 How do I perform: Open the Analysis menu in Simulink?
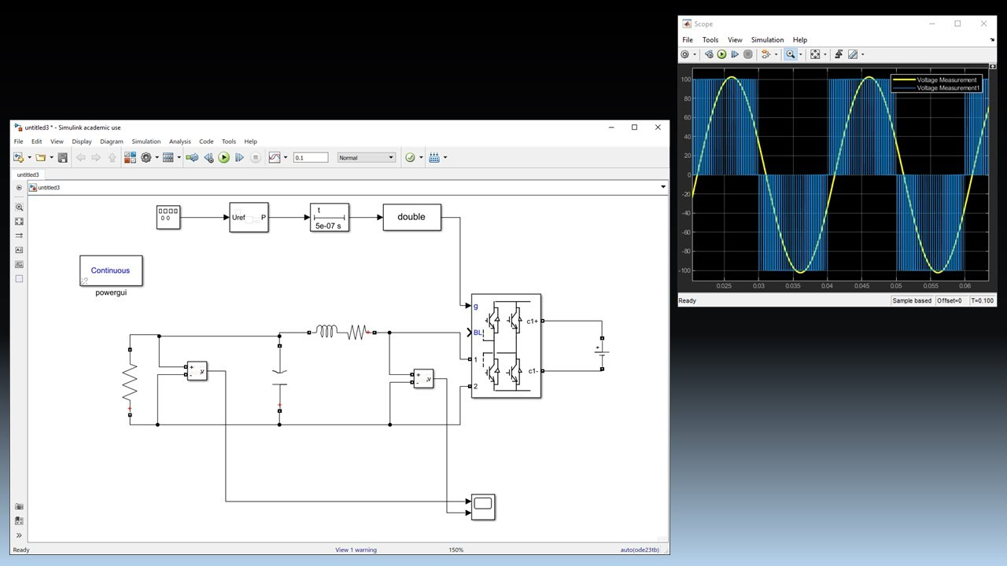[x=179, y=141]
